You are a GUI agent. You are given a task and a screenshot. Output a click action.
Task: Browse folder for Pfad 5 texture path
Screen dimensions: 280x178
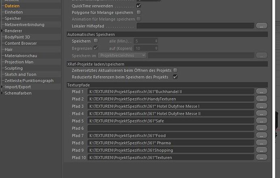(262, 121)
